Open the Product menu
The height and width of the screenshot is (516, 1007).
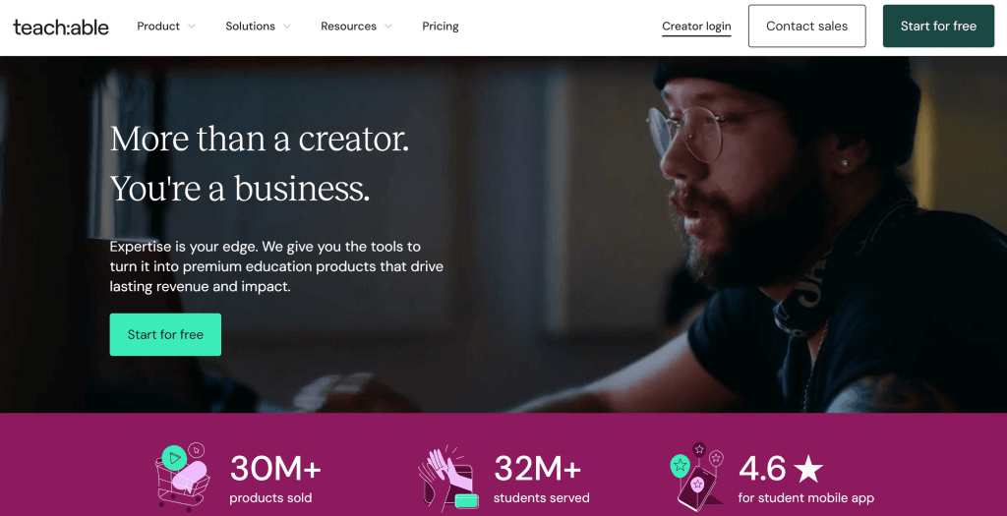click(x=158, y=27)
